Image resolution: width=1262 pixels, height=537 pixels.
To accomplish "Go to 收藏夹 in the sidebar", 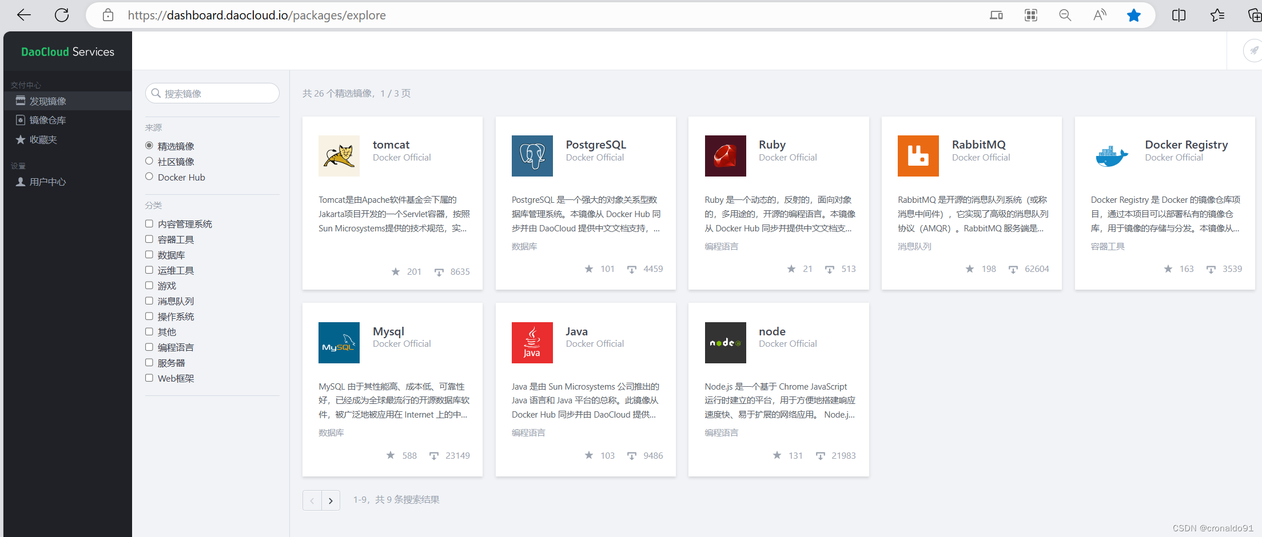I will coord(43,139).
